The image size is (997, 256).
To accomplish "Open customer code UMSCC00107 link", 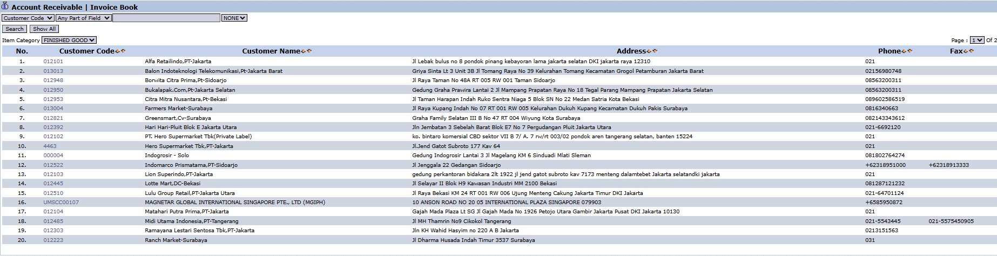I will [x=61, y=203].
